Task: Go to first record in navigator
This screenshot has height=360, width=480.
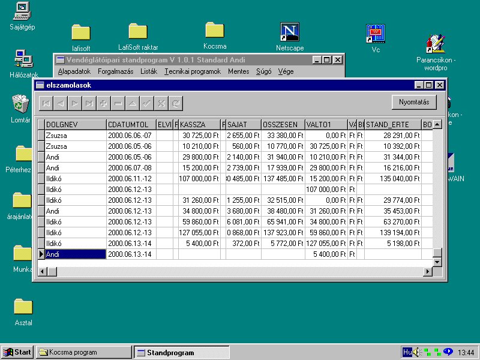Action: tap(46, 103)
